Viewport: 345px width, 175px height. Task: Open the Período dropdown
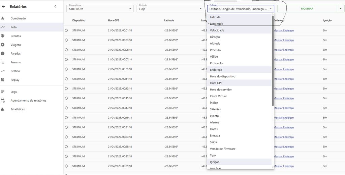(200, 9)
